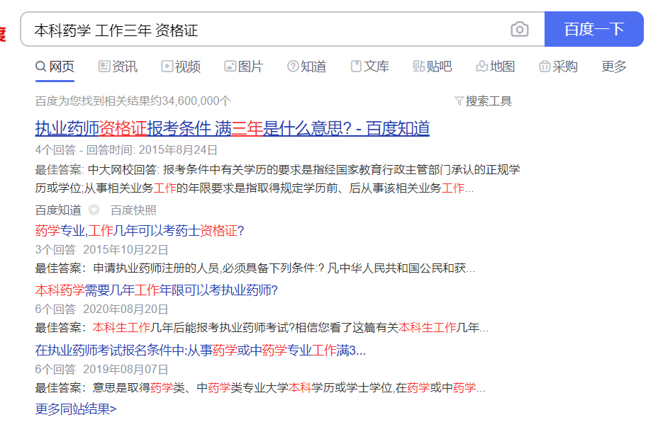Click the picture icon beside 图片

(230, 66)
